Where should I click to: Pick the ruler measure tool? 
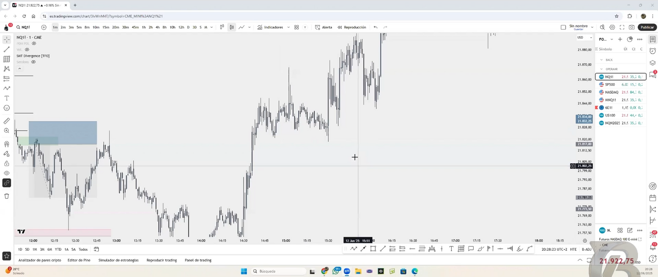pos(7,121)
